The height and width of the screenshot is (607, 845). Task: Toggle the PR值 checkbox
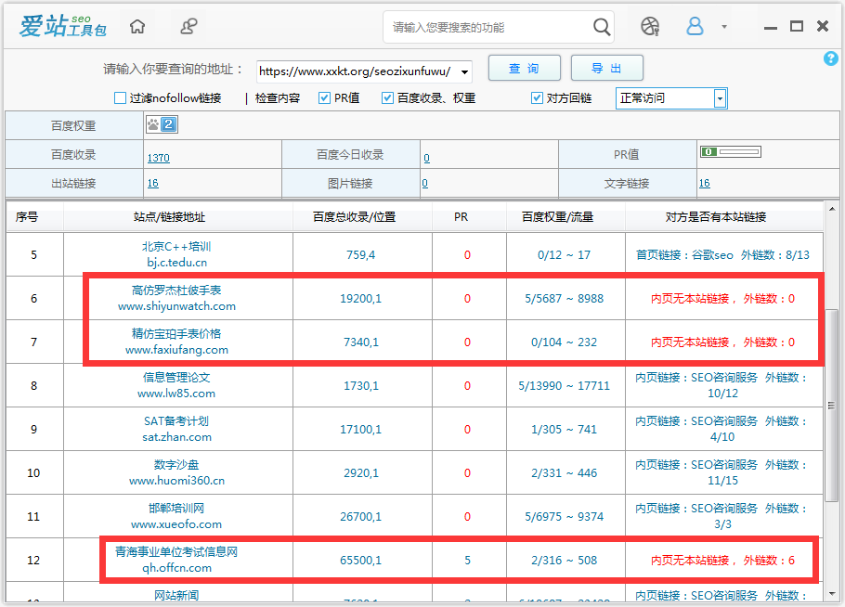[324, 98]
